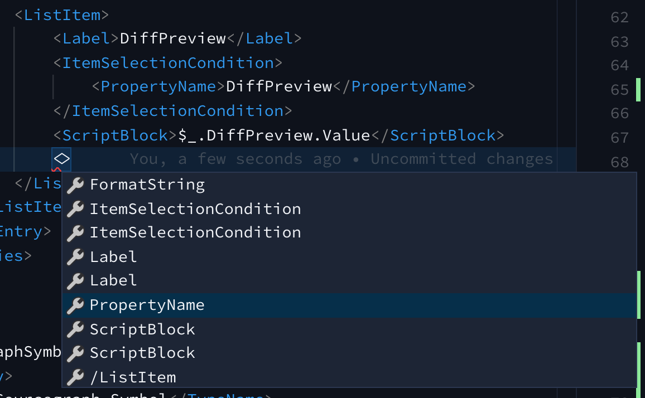Click the wrench icon next to the first ItemSelectionCondition suggestion
Viewport: 645px width, 398px height.
(75, 208)
